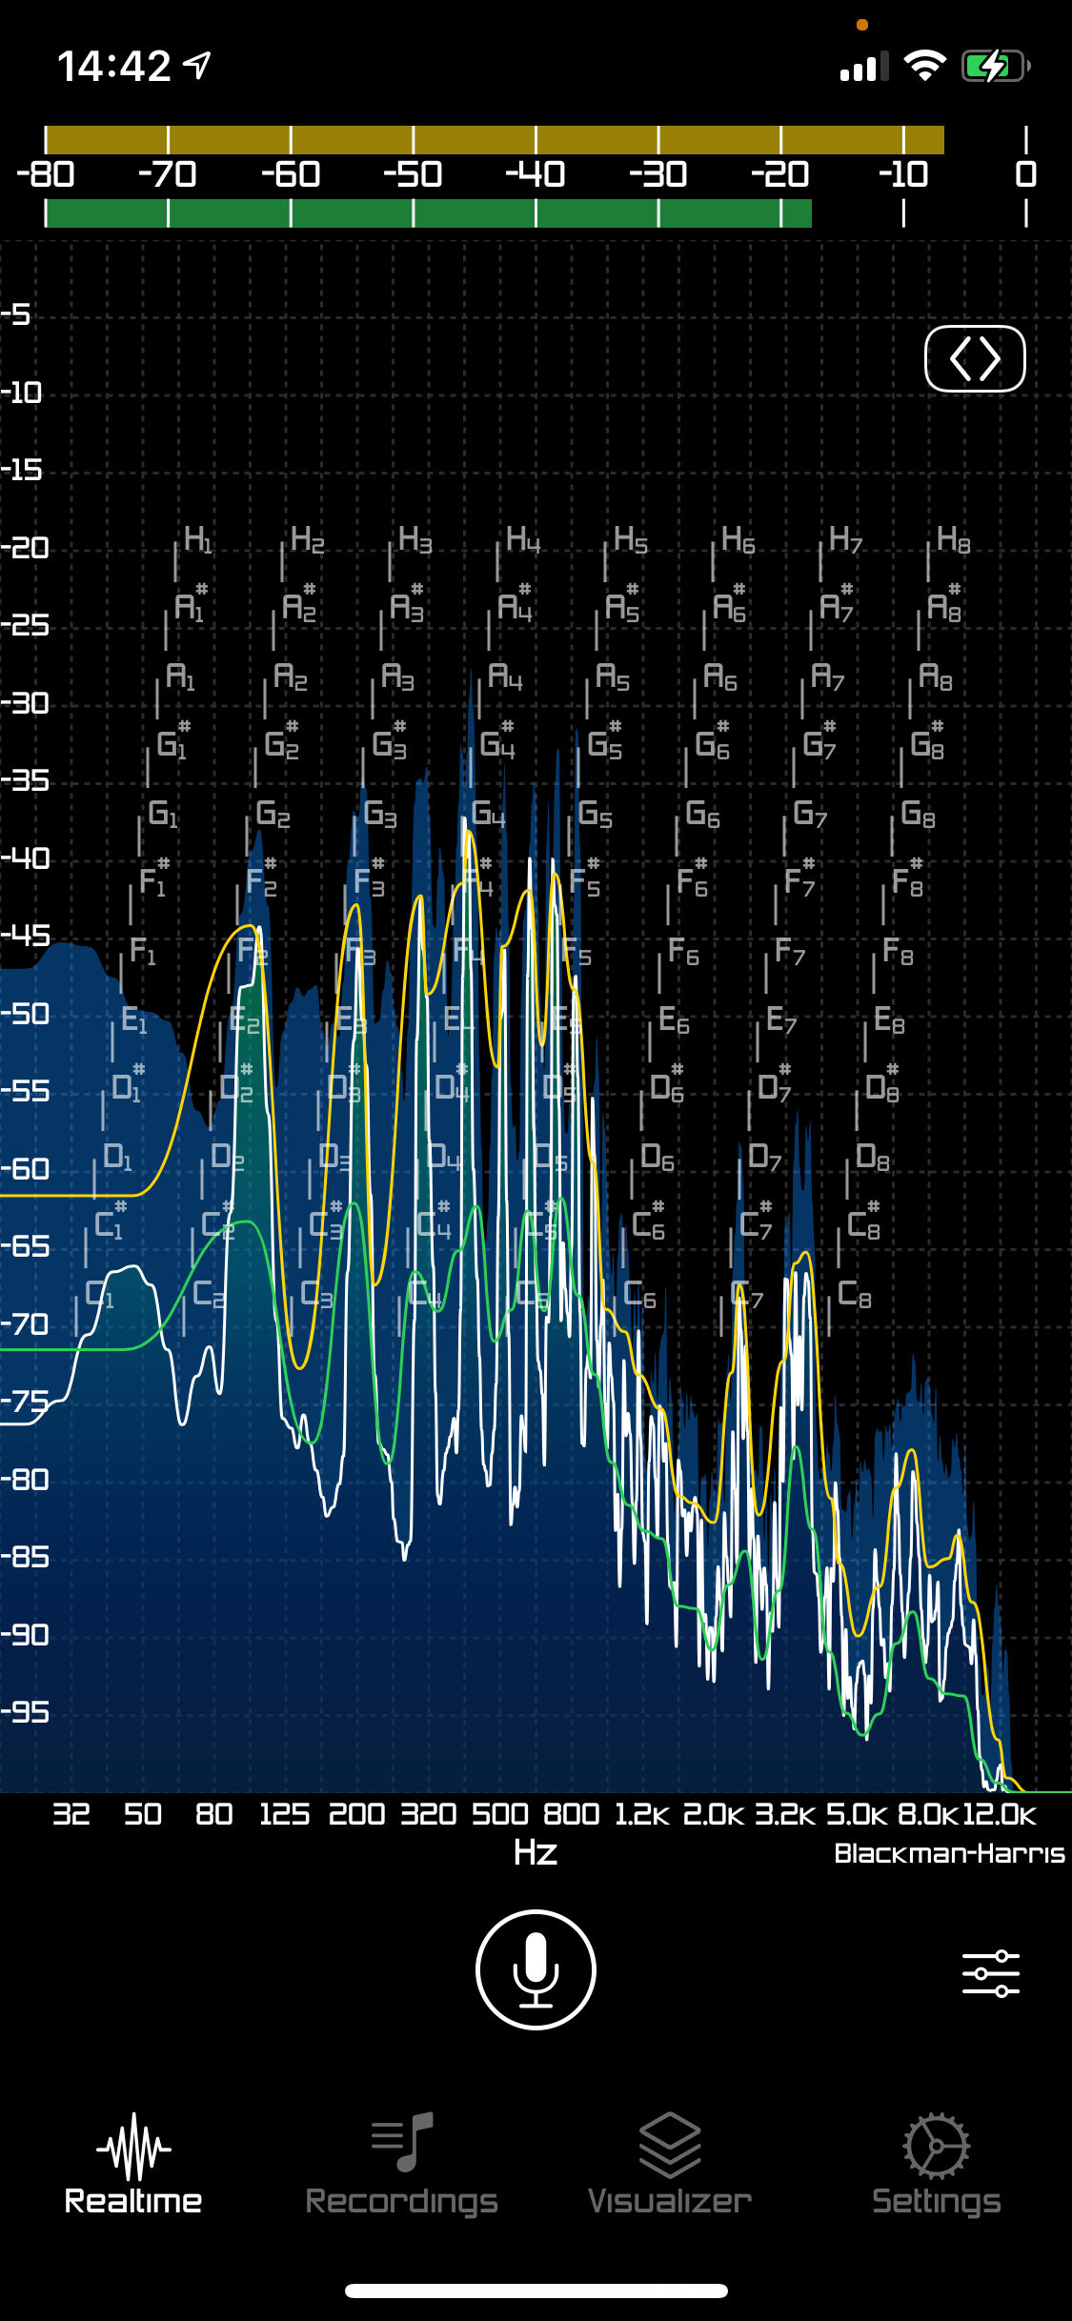Tap the green RMS level meter bar
The image size is (1072, 2321).
pyautogui.click(x=428, y=213)
